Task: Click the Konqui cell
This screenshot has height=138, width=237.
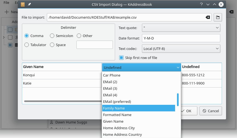Action: pyautogui.click(x=62, y=75)
